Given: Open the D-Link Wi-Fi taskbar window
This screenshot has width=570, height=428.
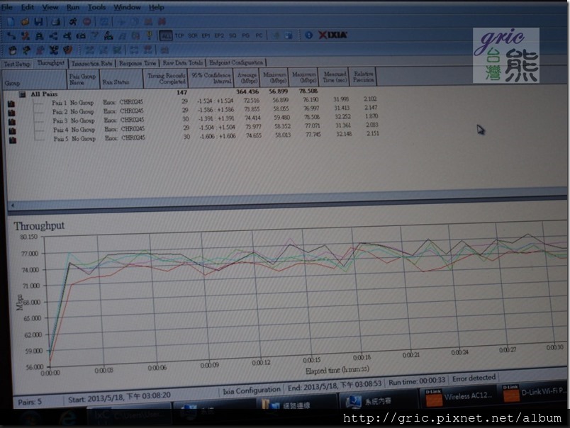Looking at the screenshot, I should (x=534, y=393).
